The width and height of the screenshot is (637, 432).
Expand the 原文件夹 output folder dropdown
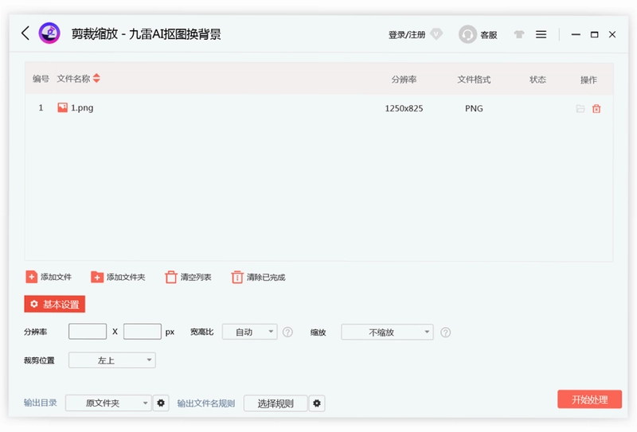point(108,403)
